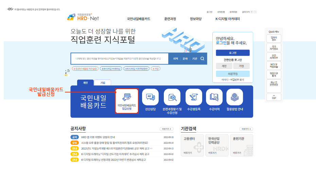Screen dimensions: 316x171
Task: Open the 기간 search filter
Action: [x=194, y=59]
